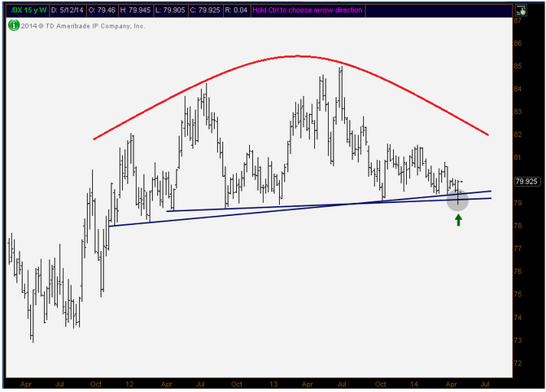This screenshot has width=546, height=392.
Task: Click the 'Hold Ctrl to choose arrow direction' hint
Action: click(x=308, y=10)
